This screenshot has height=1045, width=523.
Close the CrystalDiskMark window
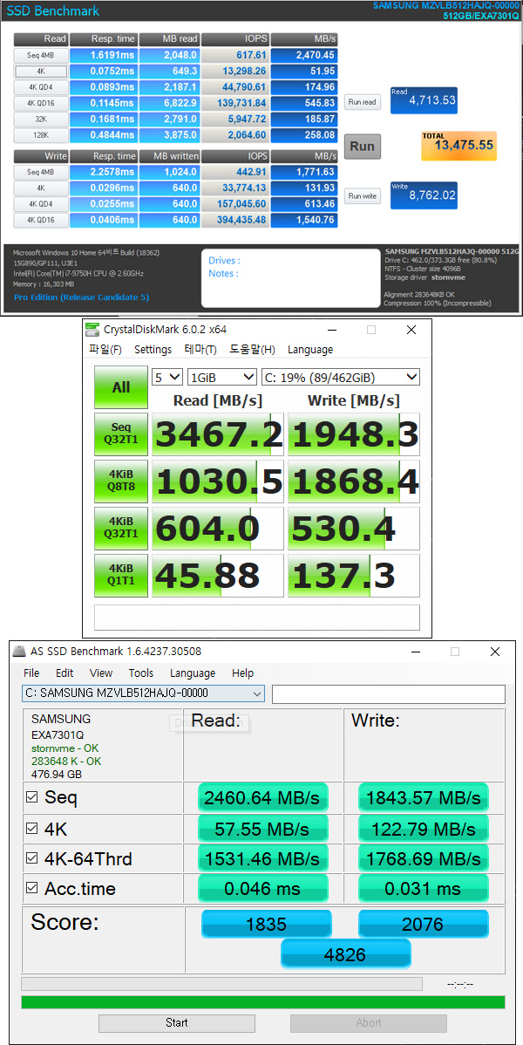click(411, 329)
